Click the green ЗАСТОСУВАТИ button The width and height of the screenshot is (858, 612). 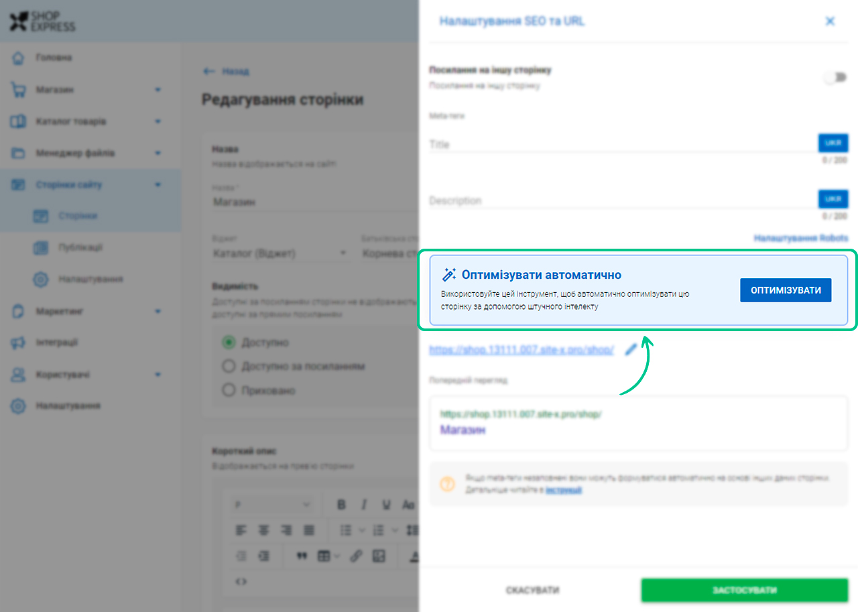[744, 591]
